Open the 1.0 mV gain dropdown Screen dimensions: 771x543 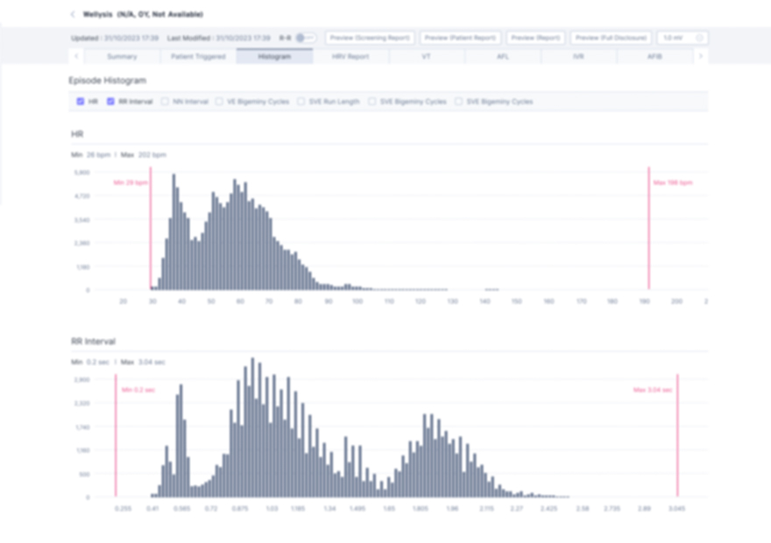[683, 38]
